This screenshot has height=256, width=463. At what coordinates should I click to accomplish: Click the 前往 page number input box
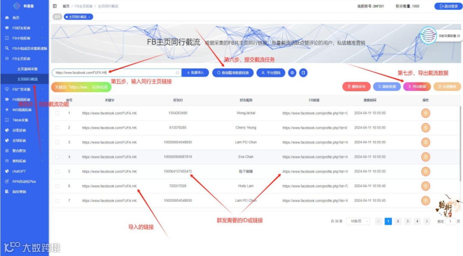[450, 221]
